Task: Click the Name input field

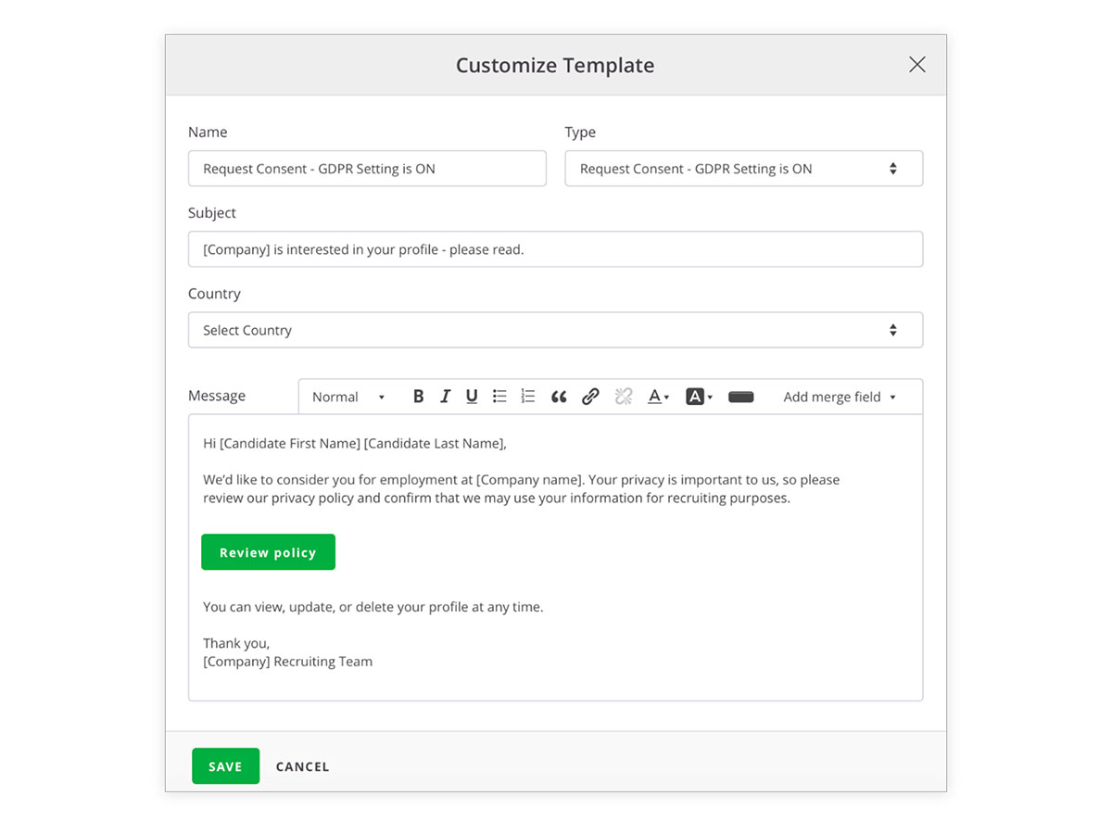Action: pos(367,169)
